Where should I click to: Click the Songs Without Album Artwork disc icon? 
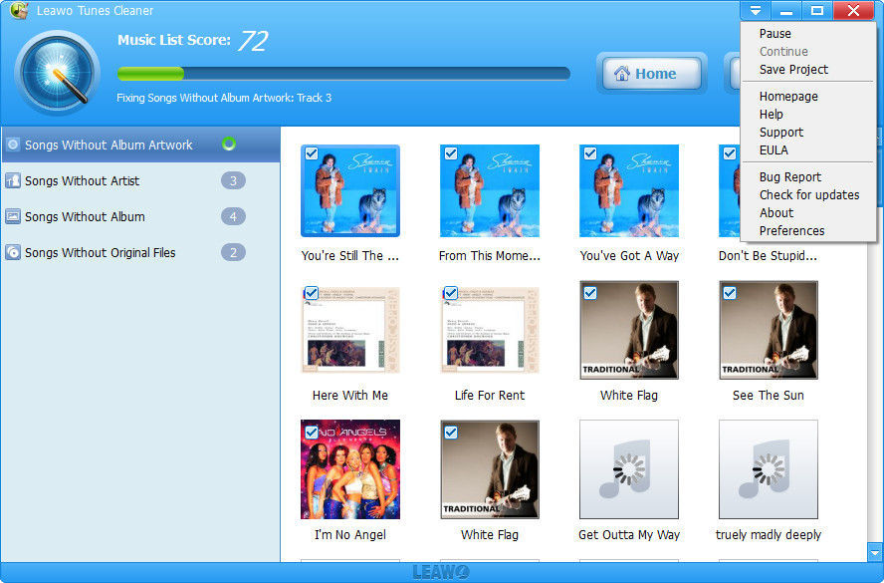click(12, 145)
